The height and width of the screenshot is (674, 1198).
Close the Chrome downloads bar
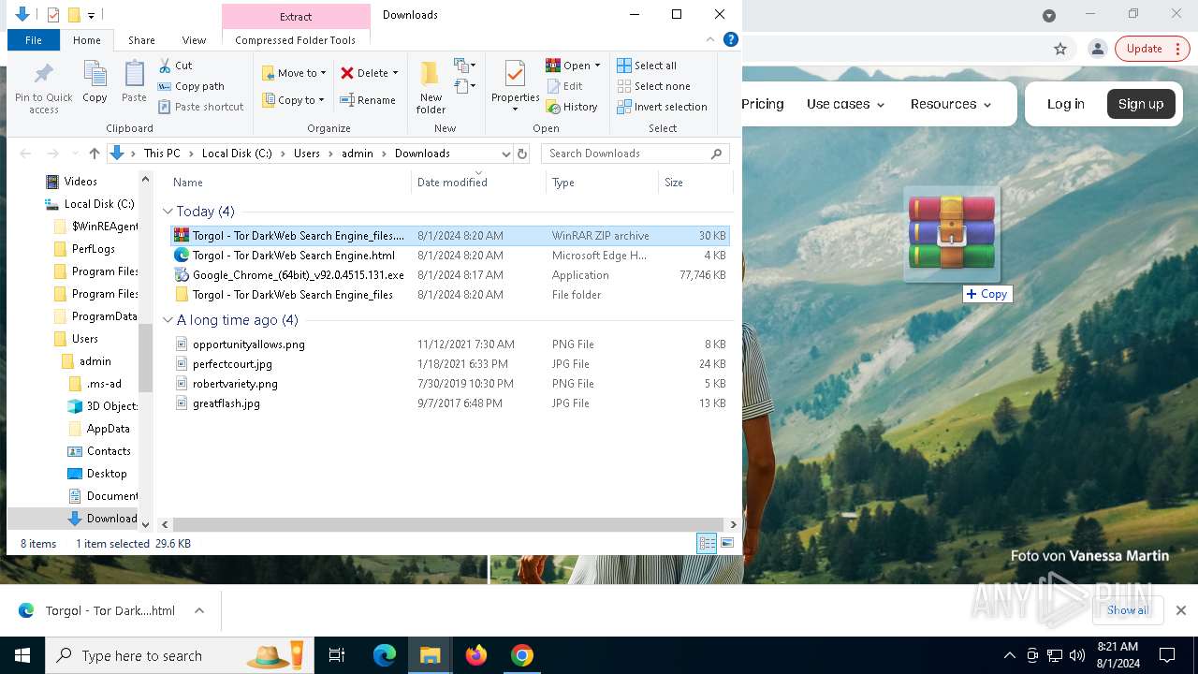coord(1181,610)
